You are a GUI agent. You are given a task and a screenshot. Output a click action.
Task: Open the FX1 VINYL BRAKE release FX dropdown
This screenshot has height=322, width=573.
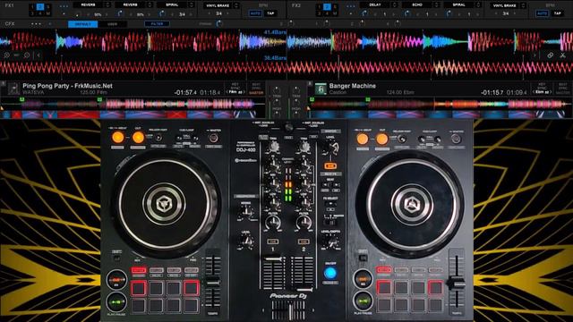236,5
